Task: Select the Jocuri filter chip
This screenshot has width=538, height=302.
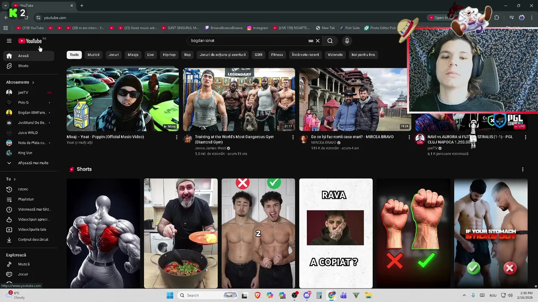Action: (x=113, y=55)
